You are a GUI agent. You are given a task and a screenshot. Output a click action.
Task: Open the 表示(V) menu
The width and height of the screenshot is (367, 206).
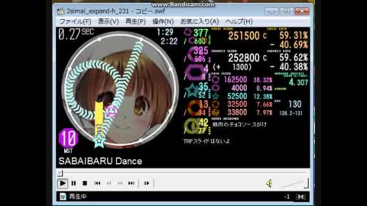click(x=108, y=22)
